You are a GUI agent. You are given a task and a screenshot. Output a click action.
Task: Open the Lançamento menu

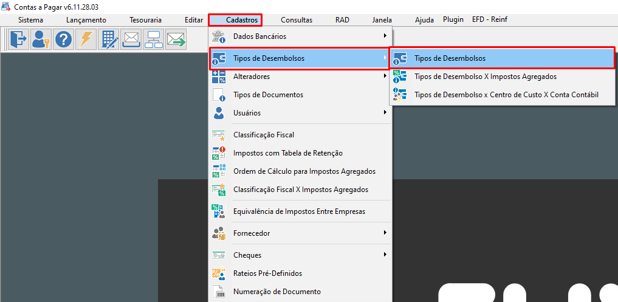click(86, 20)
